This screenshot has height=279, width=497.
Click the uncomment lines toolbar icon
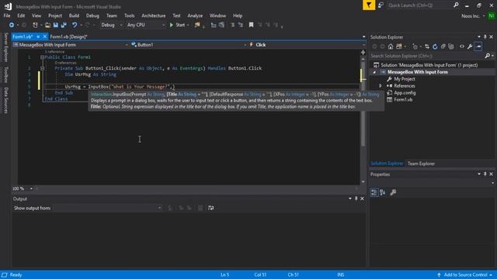tap(241, 25)
